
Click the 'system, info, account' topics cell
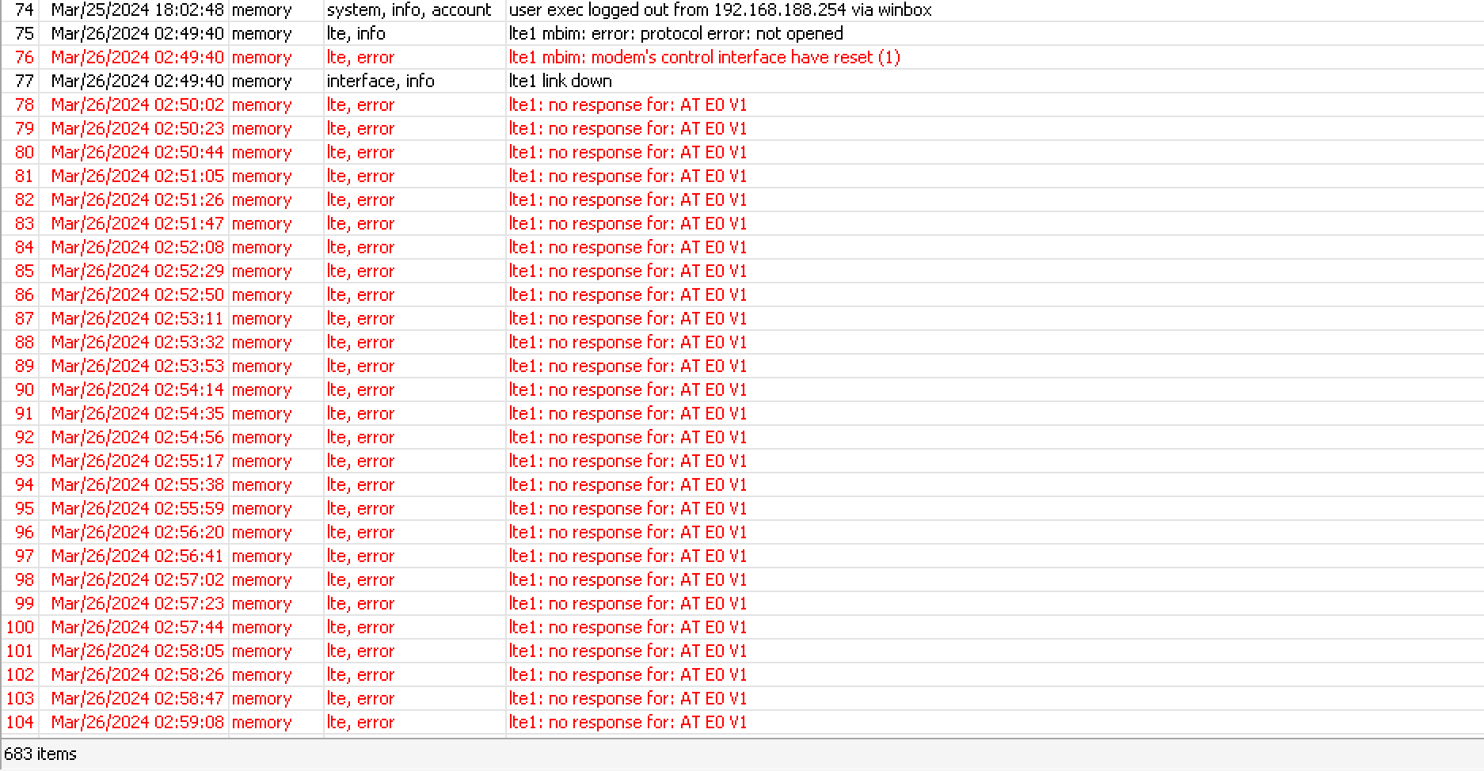409,10
